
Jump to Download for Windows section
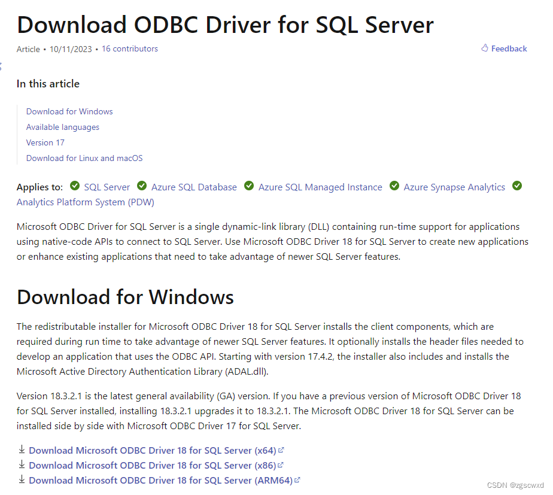[69, 111]
